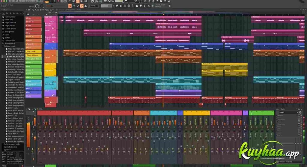Select the Plucks & Chords pattern in picker
This screenshot has width=307, height=167.
coord(34,55)
